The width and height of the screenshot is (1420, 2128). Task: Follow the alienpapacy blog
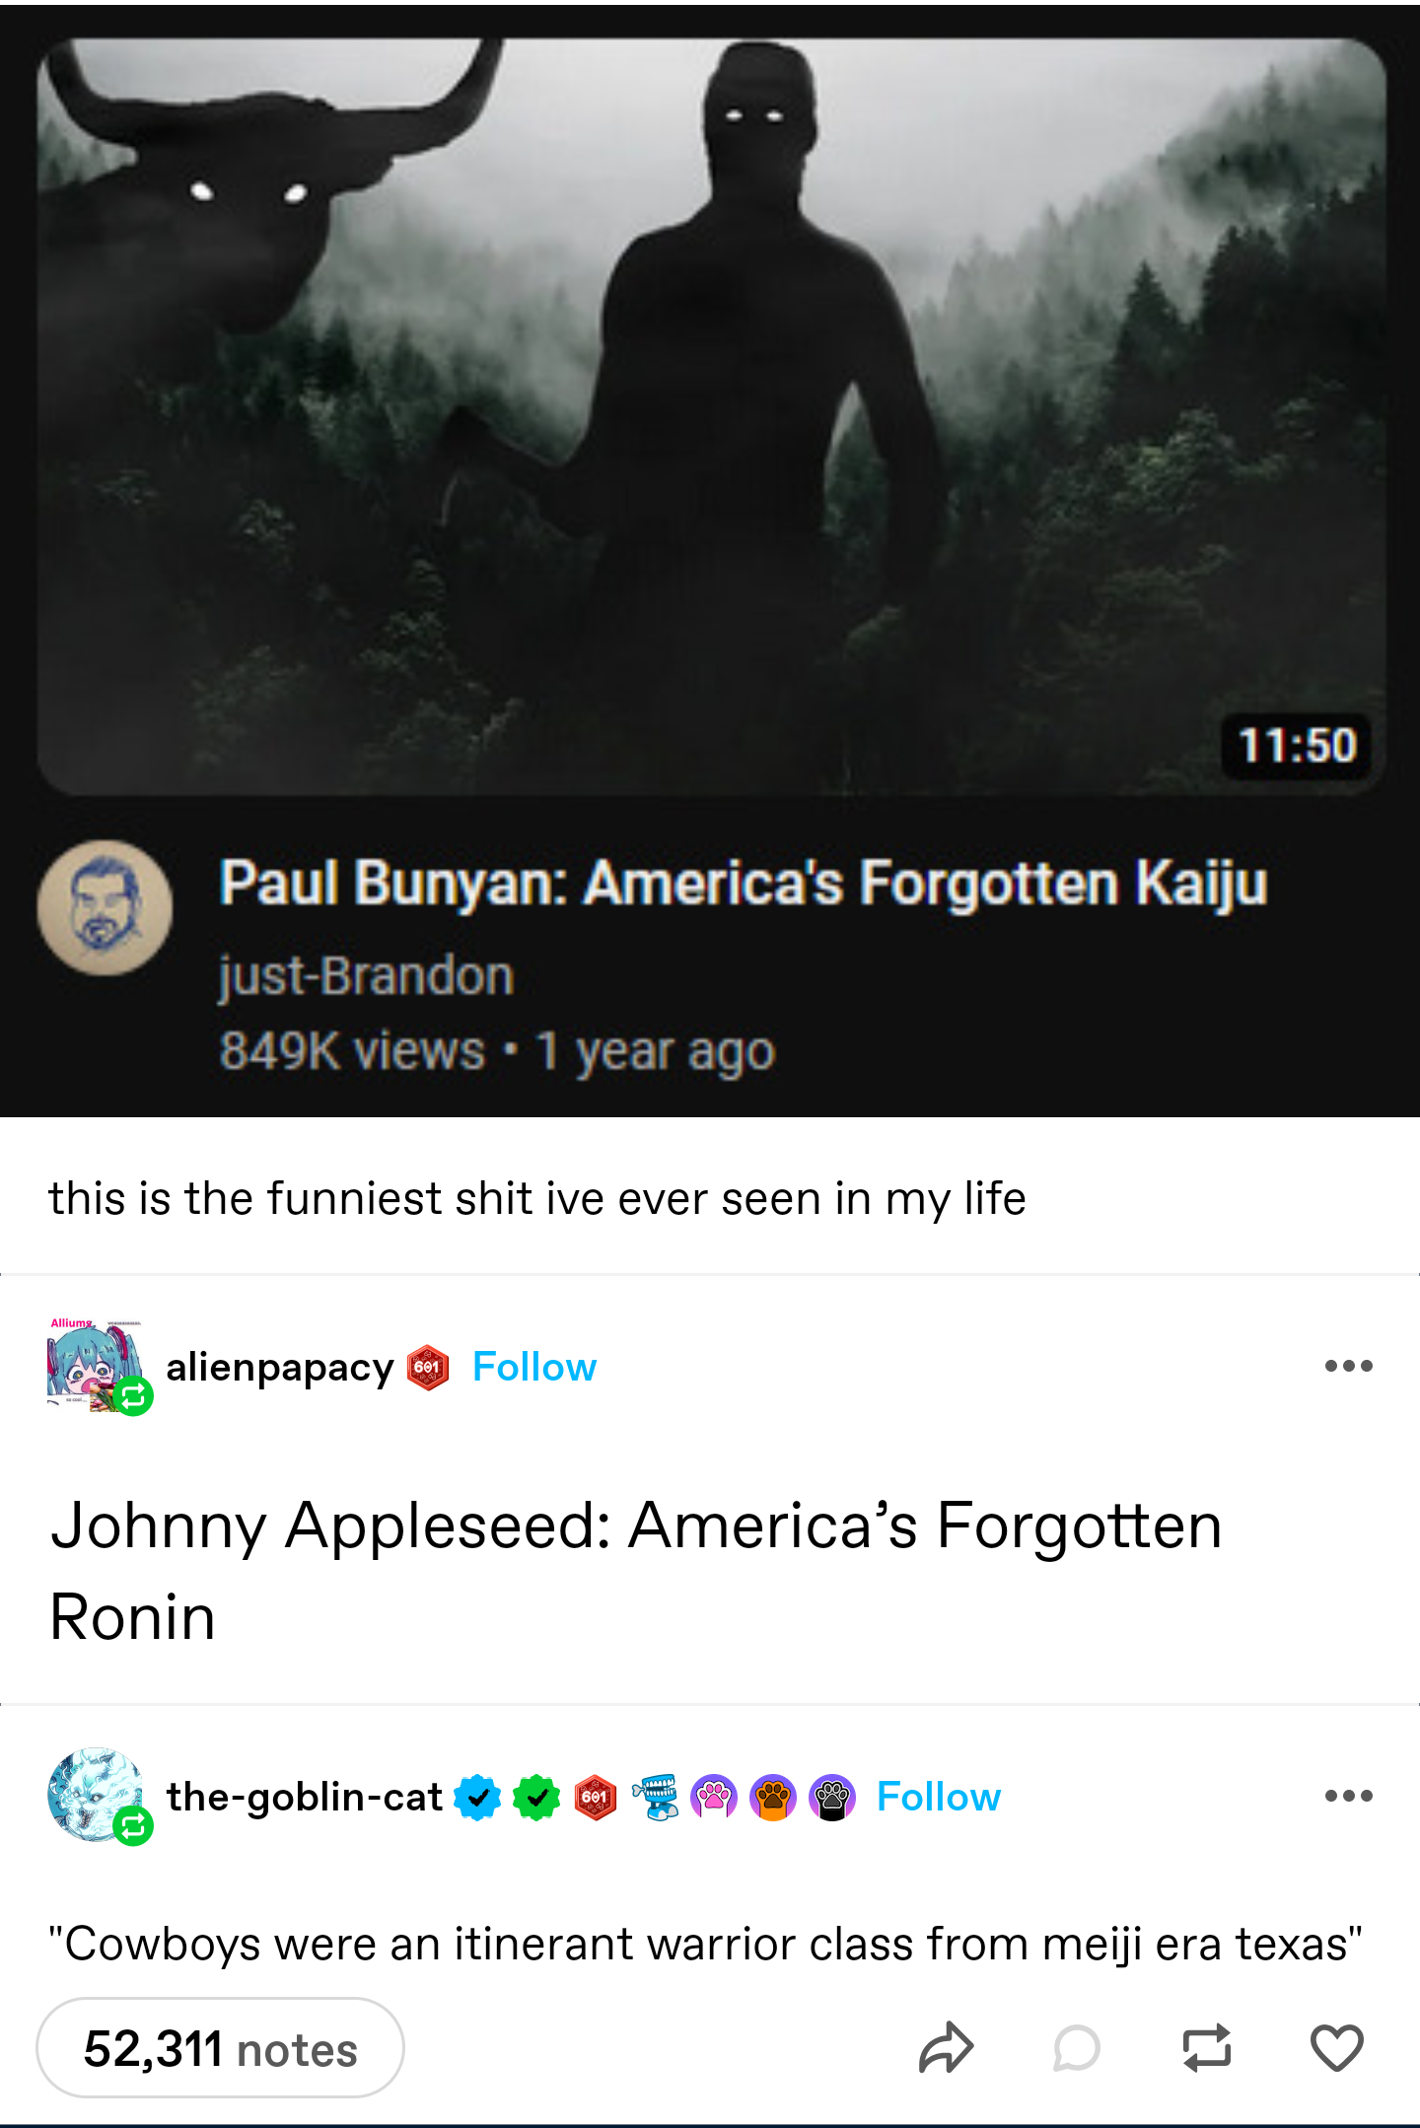click(x=534, y=1367)
